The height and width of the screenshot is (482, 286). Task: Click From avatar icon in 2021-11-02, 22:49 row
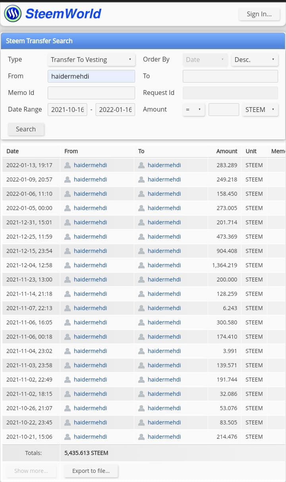(68, 380)
